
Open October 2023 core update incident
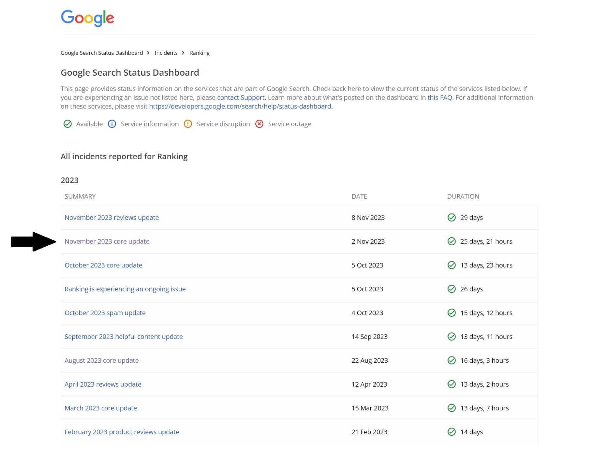click(103, 265)
